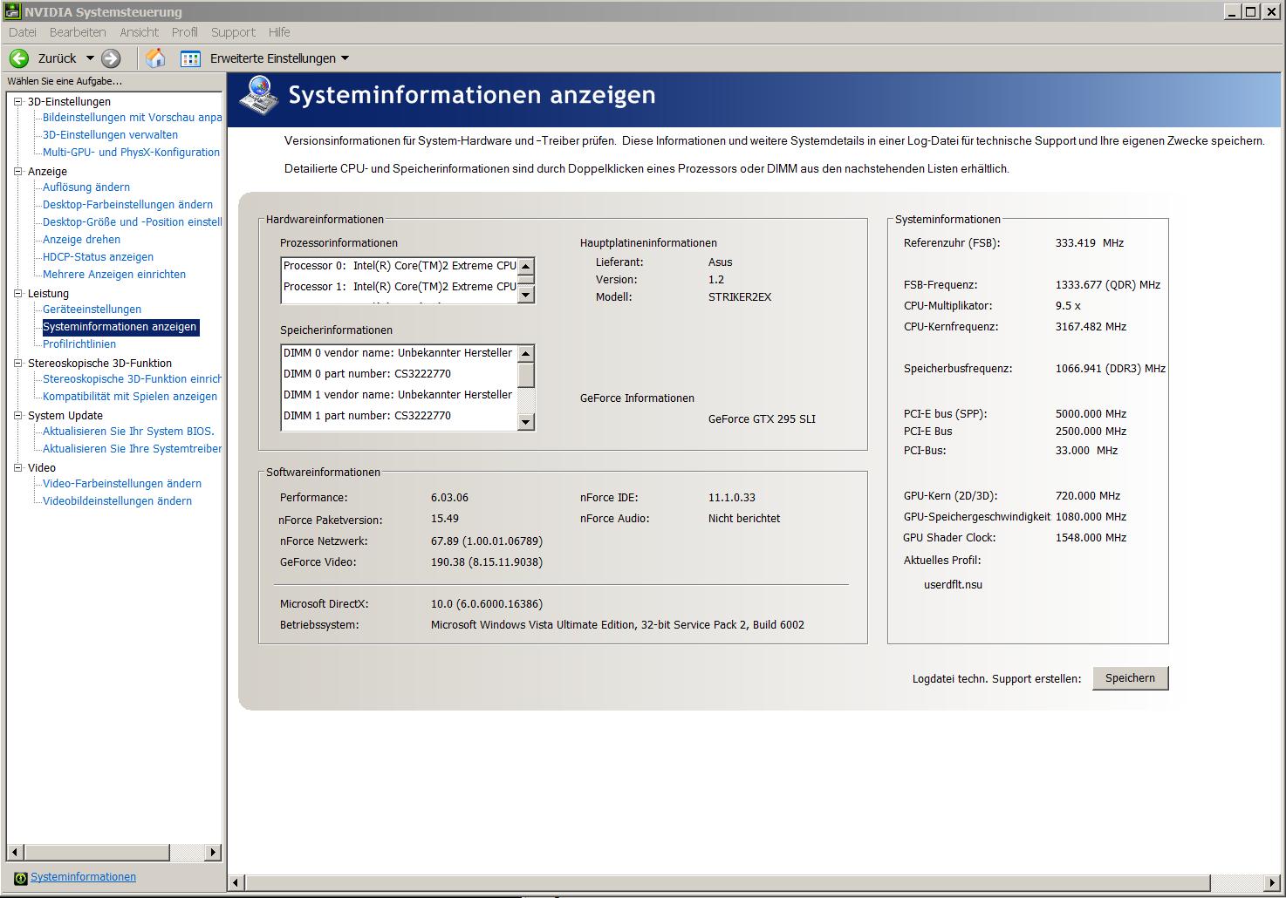Select the DIMM 1 vendor name row
Image resolution: width=1286 pixels, height=898 pixels.
[398, 395]
